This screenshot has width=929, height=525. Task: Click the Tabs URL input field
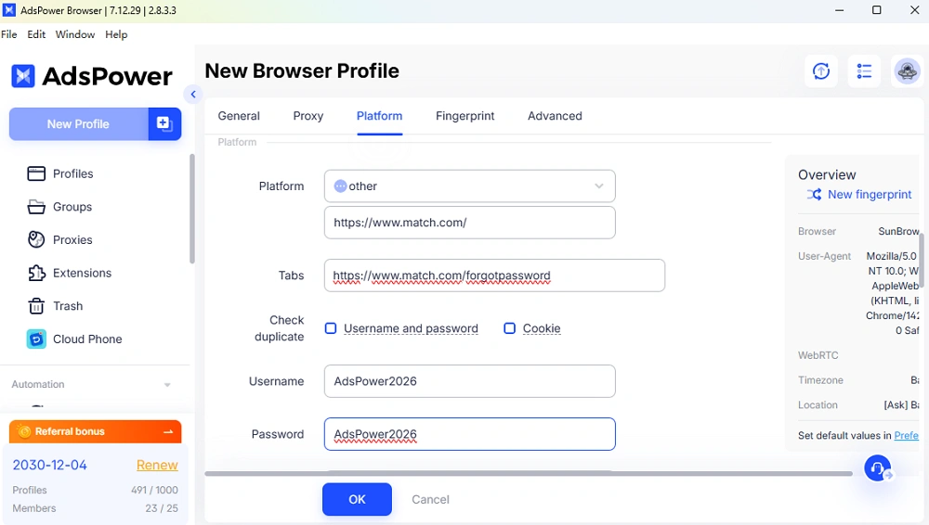tap(495, 275)
